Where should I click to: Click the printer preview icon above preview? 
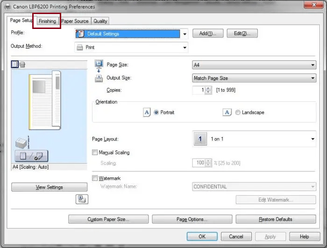click(22, 64)
